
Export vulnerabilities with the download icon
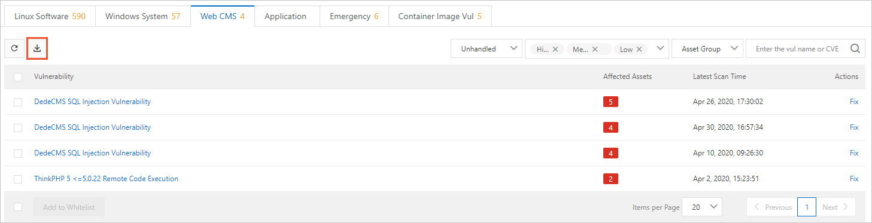tap(37, 49)
